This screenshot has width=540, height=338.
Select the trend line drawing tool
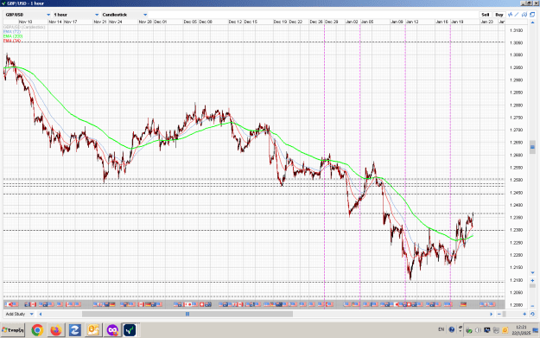point(517,15)
